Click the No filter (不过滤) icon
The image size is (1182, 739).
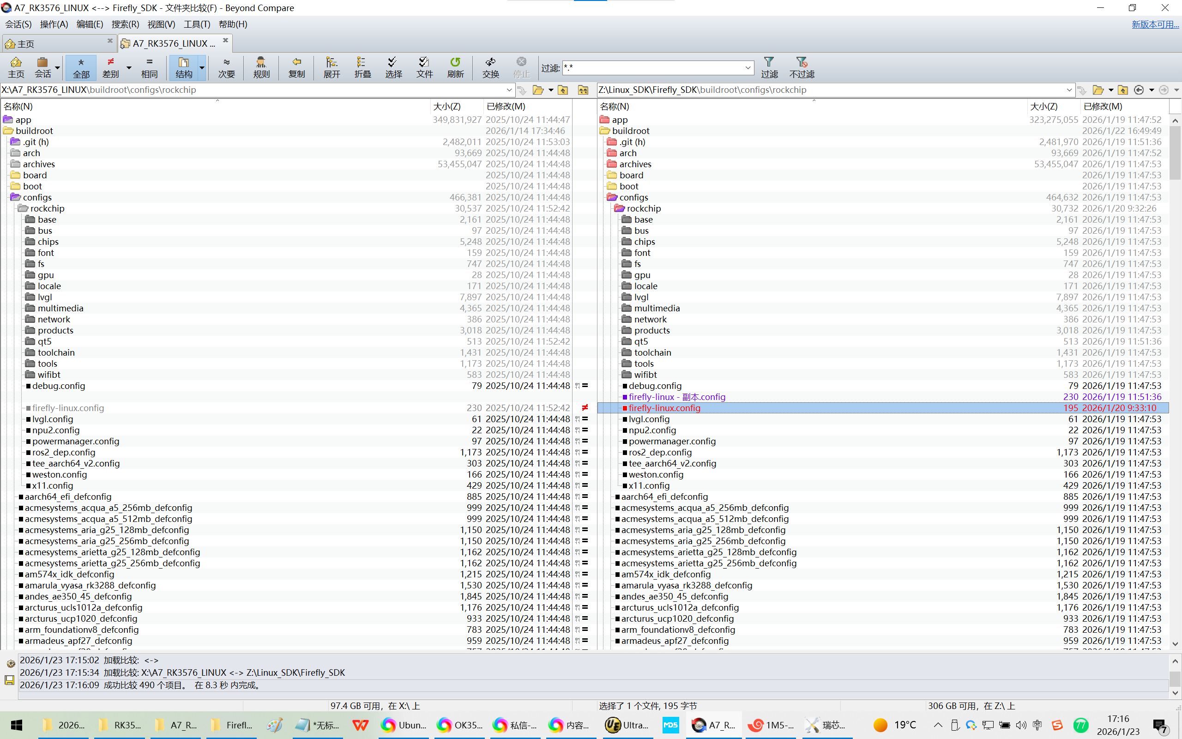click(802, 67)
